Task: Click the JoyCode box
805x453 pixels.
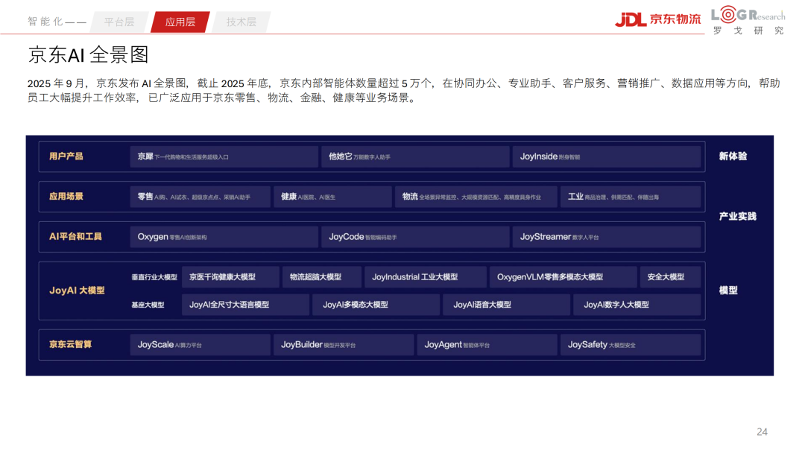Action: pyautogui.click(x=415, y=237)
